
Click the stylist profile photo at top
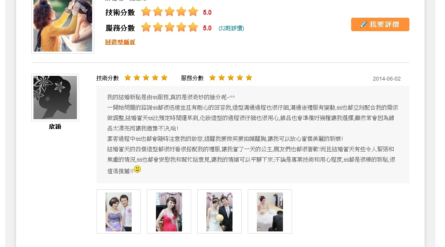pos(63,26)
